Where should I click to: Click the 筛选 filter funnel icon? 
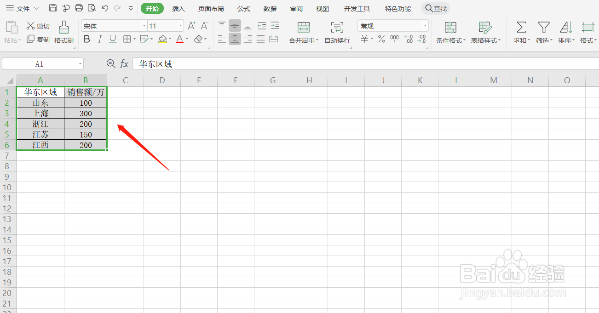pos(544,27)
